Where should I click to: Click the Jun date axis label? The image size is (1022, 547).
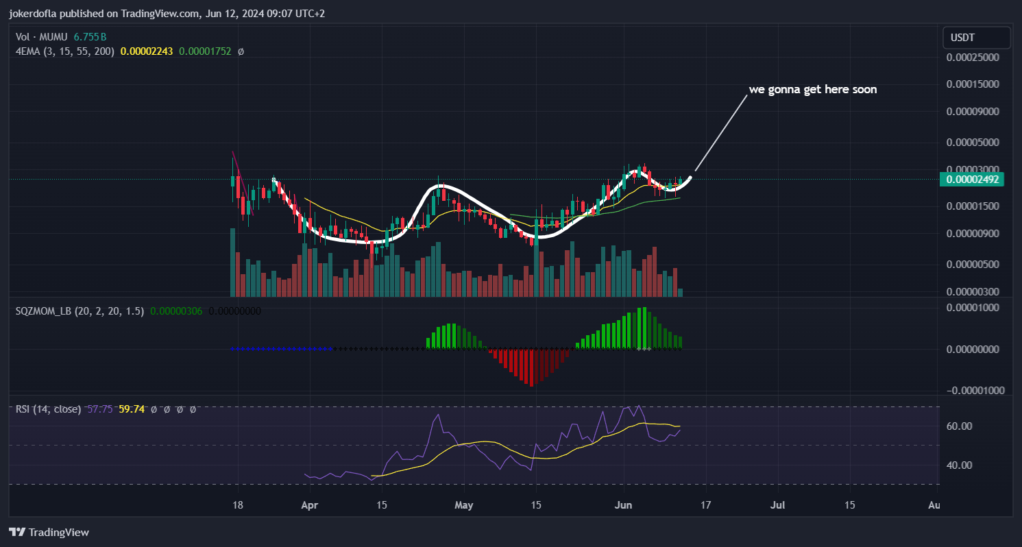[624, 505]
